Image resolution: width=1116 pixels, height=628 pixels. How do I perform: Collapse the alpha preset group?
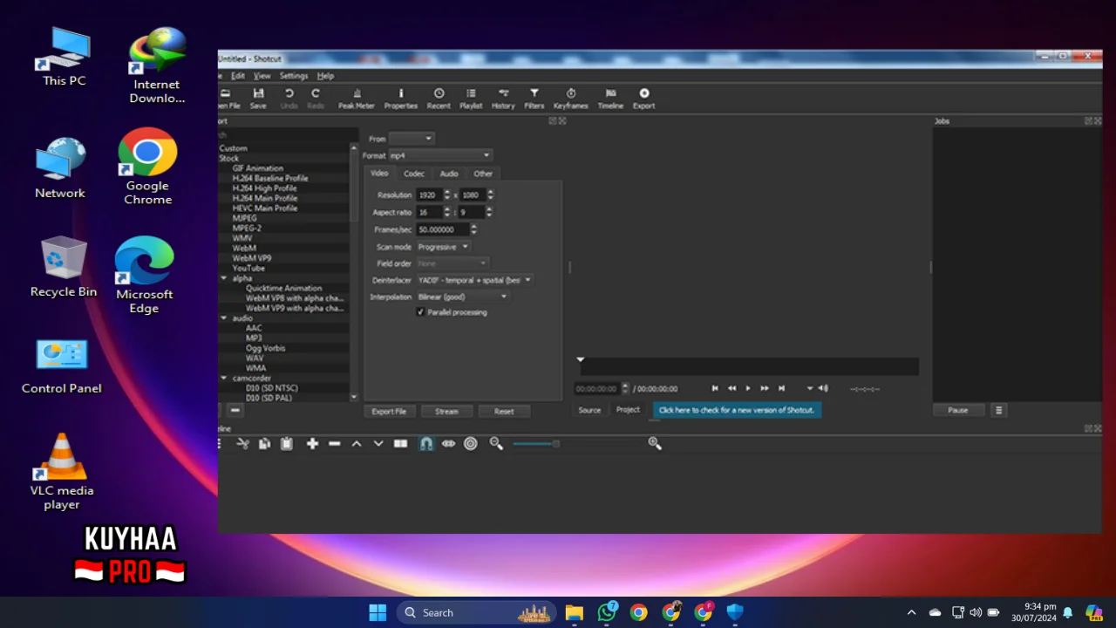(224, 278)
